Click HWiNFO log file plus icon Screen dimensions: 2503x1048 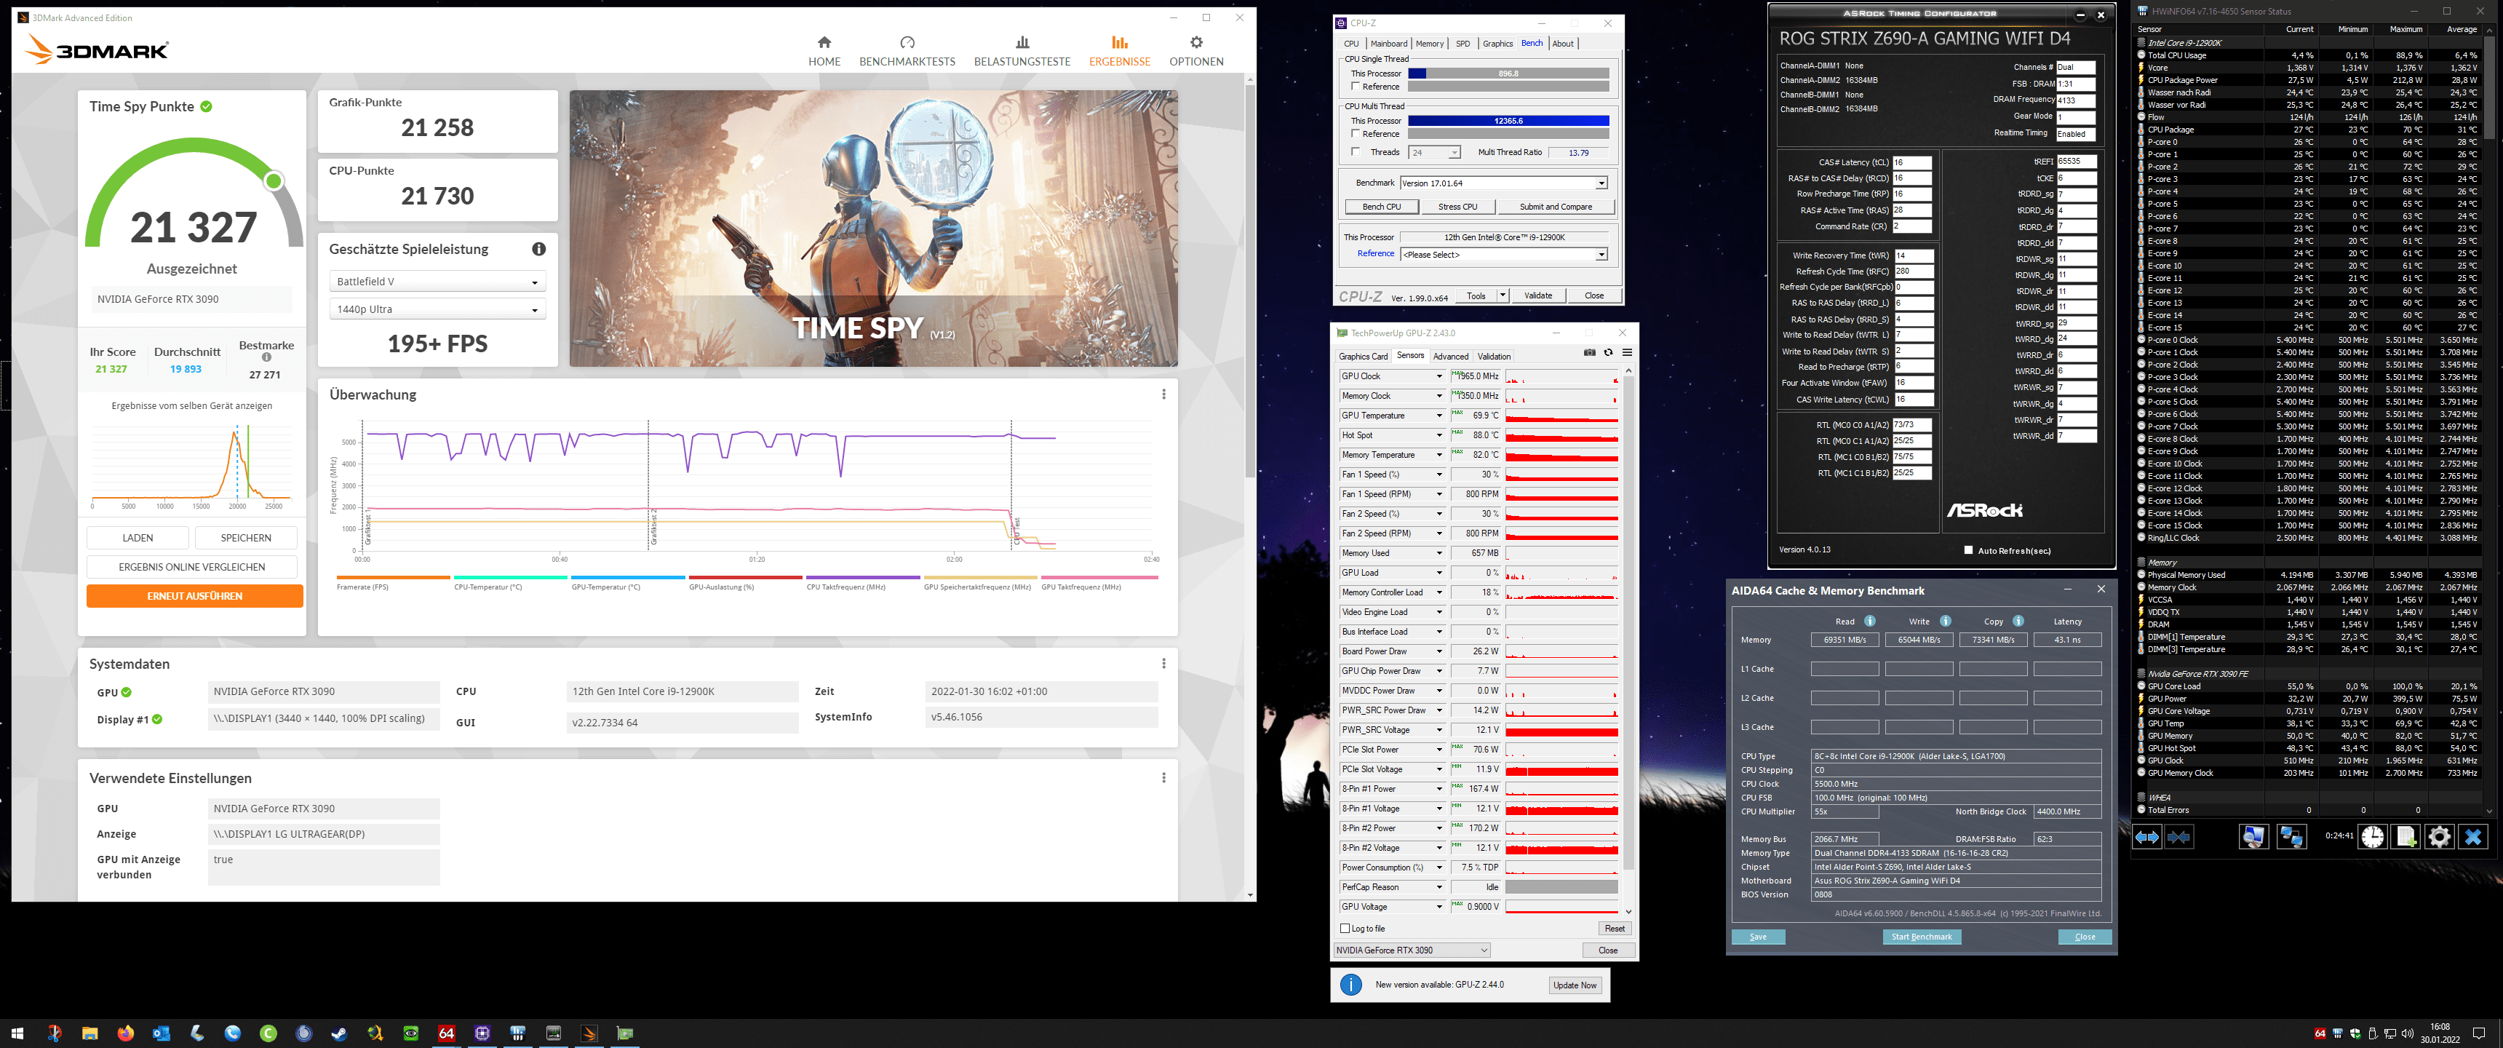2405,836
